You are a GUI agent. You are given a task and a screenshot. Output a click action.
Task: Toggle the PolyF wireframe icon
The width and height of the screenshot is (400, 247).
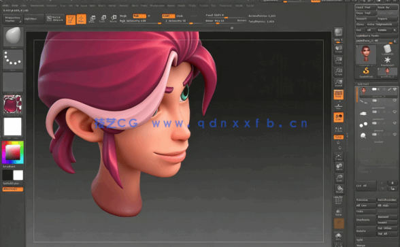339,201
